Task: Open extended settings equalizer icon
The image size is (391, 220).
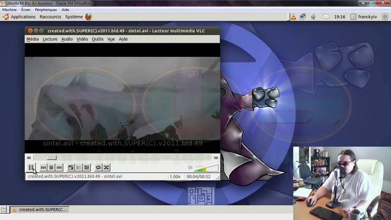Action: pyautogui.click(x=87, y=167)
